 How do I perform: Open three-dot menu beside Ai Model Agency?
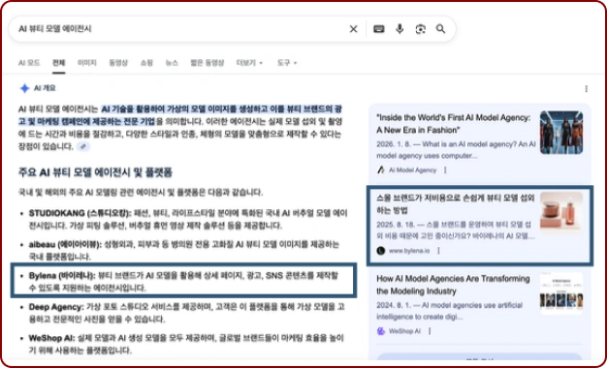[x=445, y=170]
